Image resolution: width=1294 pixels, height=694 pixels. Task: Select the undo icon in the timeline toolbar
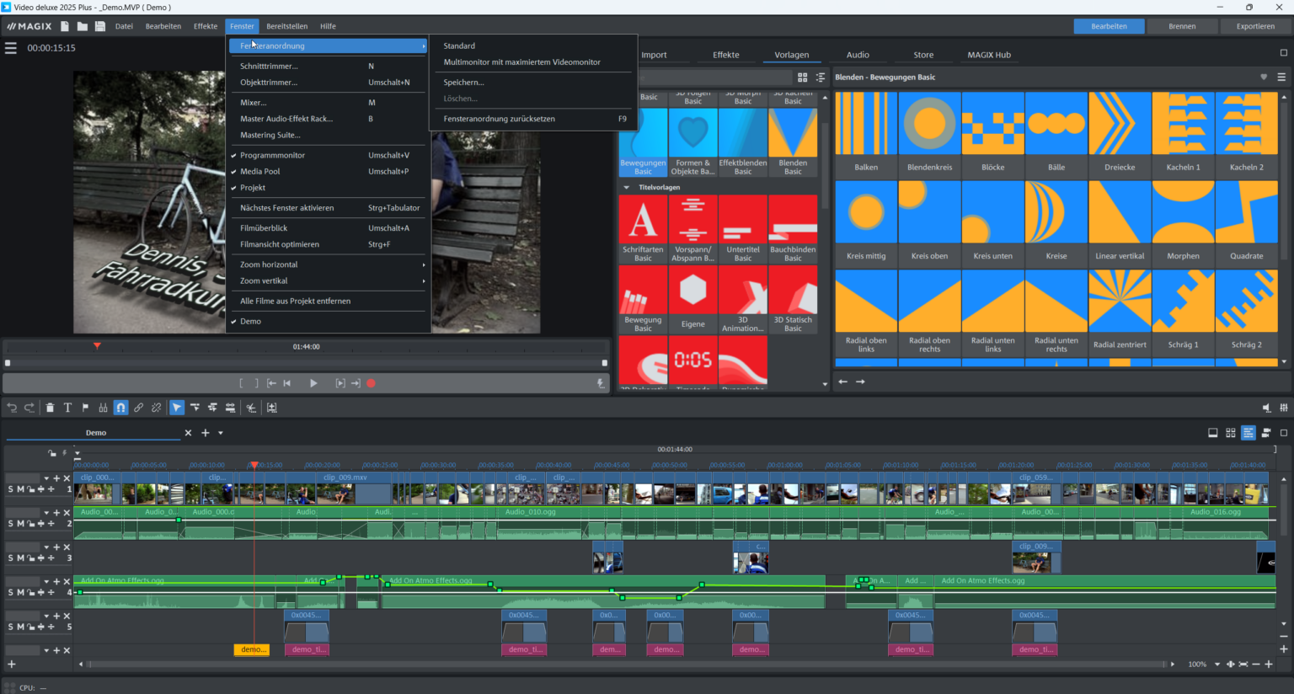click(x=11, y=407)
